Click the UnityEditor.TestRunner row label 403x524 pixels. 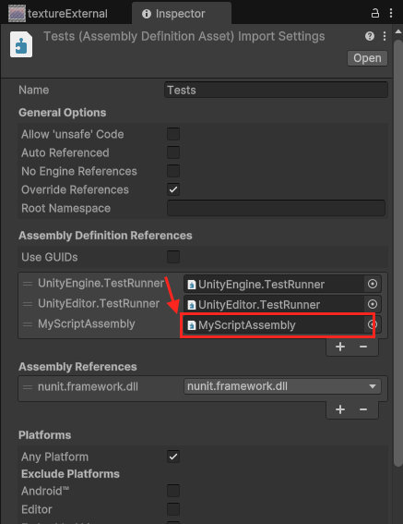[x=99, y=304]
